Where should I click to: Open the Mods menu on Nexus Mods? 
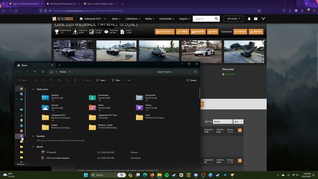pyautogui.click(x=116, y=19)
